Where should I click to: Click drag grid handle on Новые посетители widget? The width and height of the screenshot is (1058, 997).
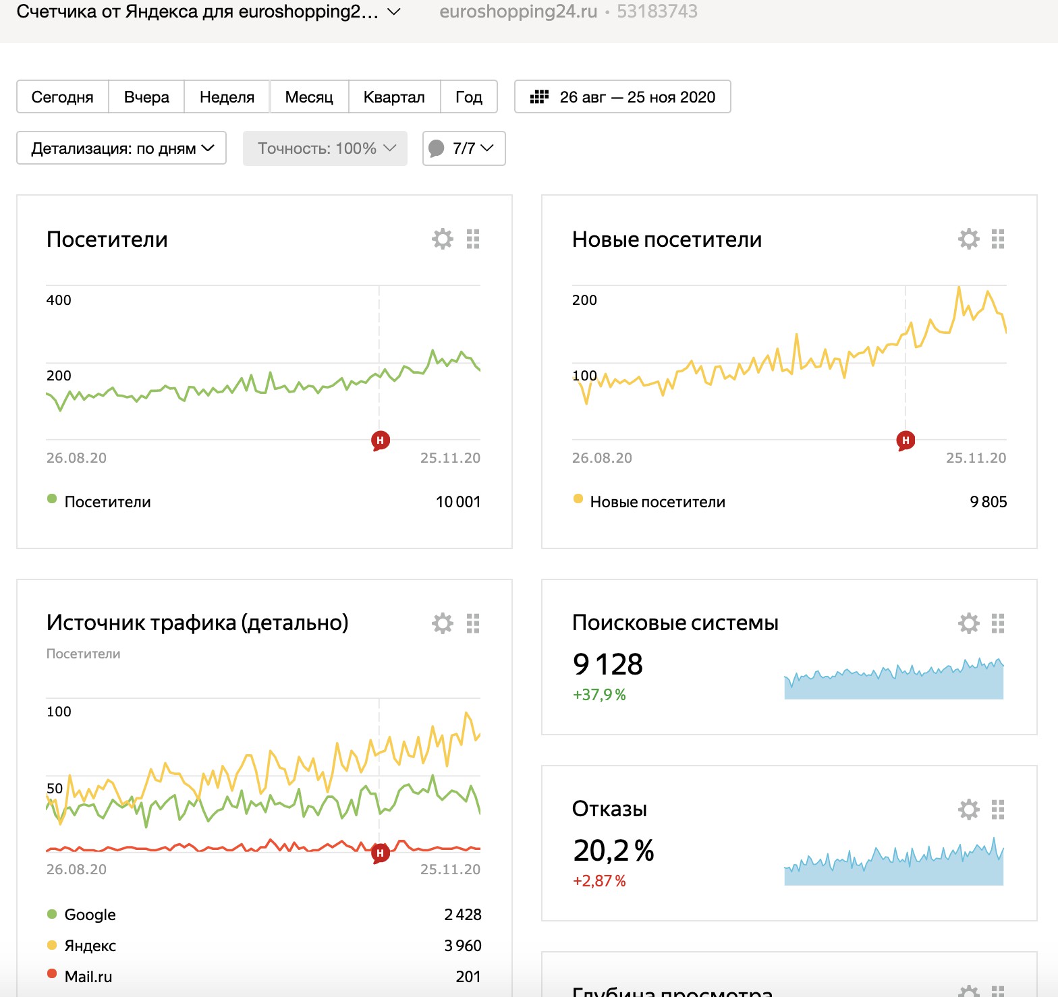pyautogui.click(x=998, y=239)
